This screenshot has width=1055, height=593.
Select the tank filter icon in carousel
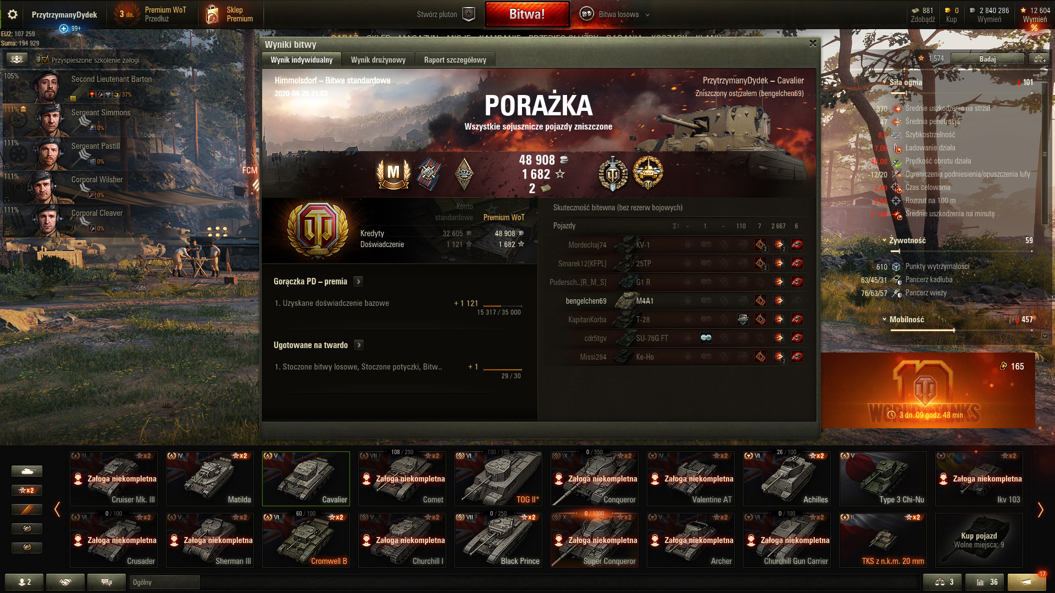pos(27,471)
